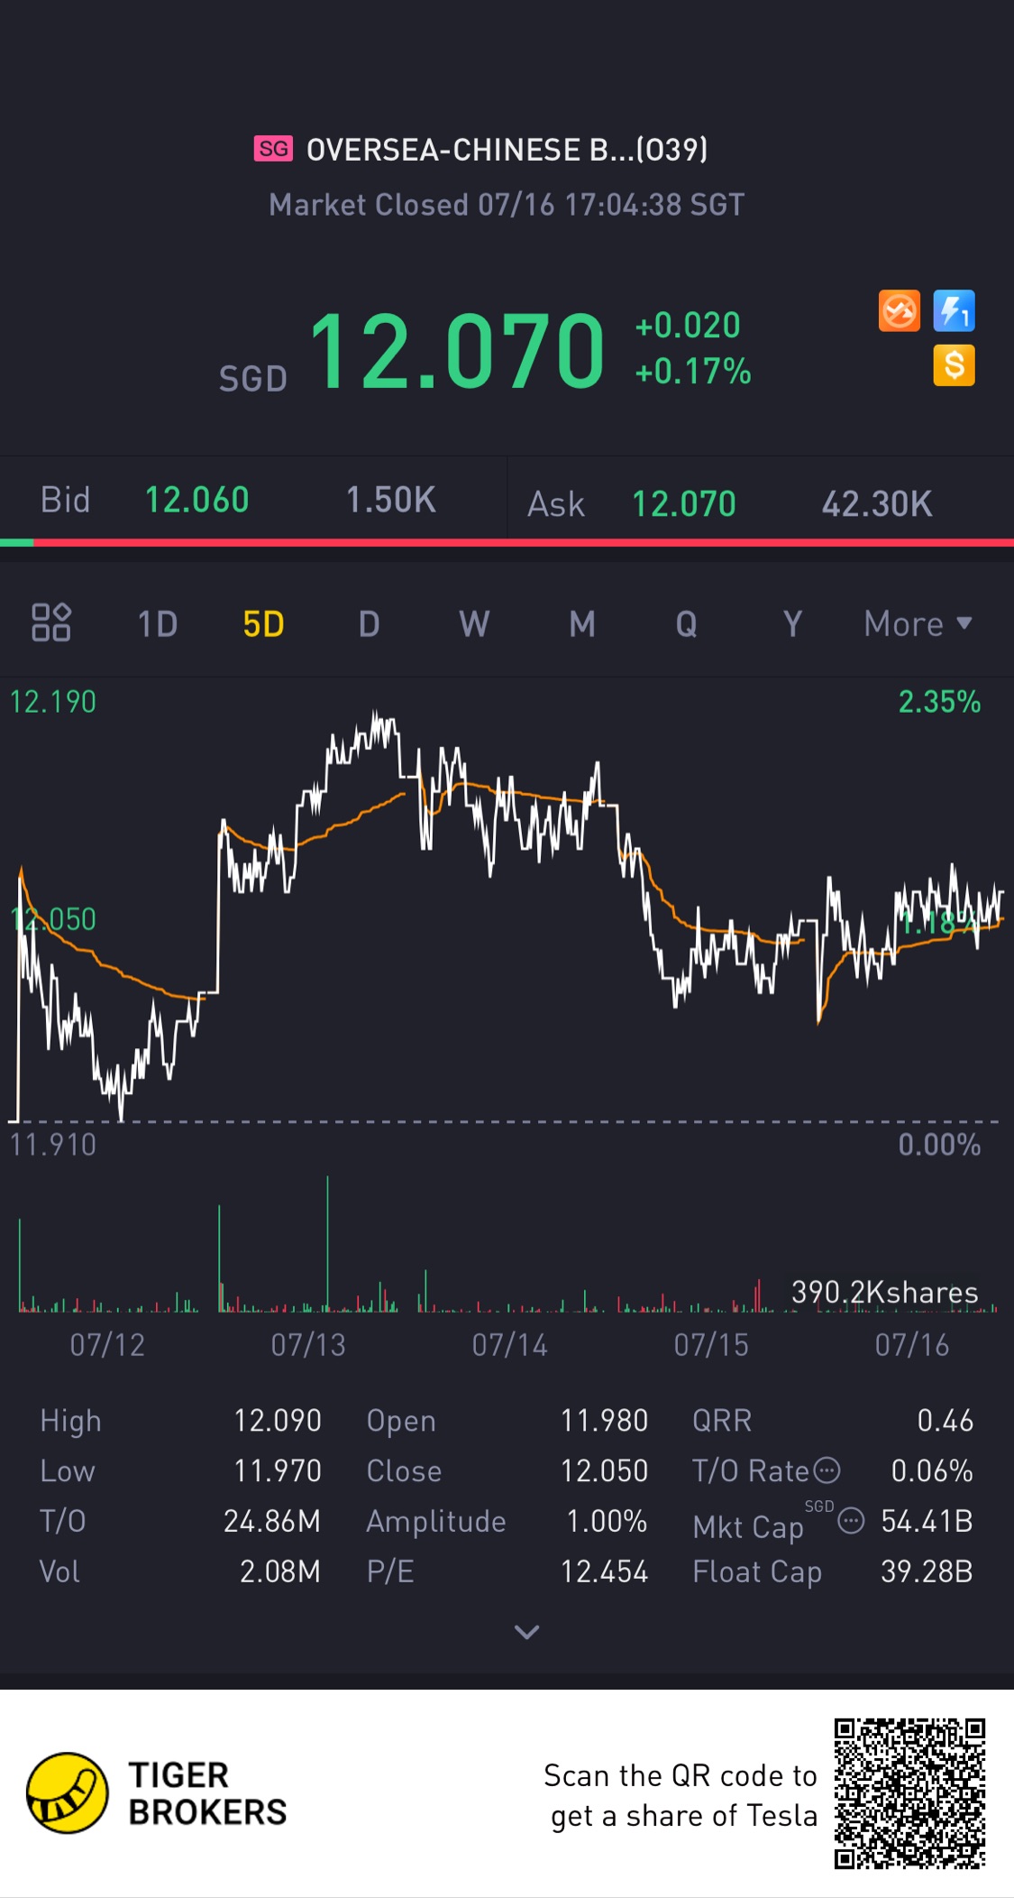Switch to the monthly M chart
The image size is (1014, 1898).
click(582, 624)
